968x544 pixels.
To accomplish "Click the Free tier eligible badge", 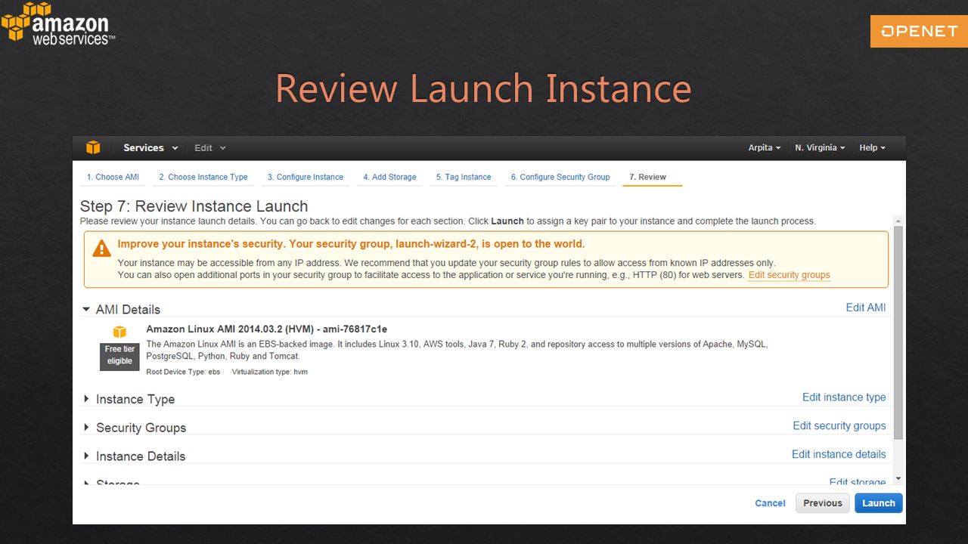I will (x=119, y=355).
